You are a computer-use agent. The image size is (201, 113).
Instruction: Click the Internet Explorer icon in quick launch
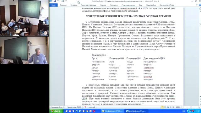tap(77, 111)
